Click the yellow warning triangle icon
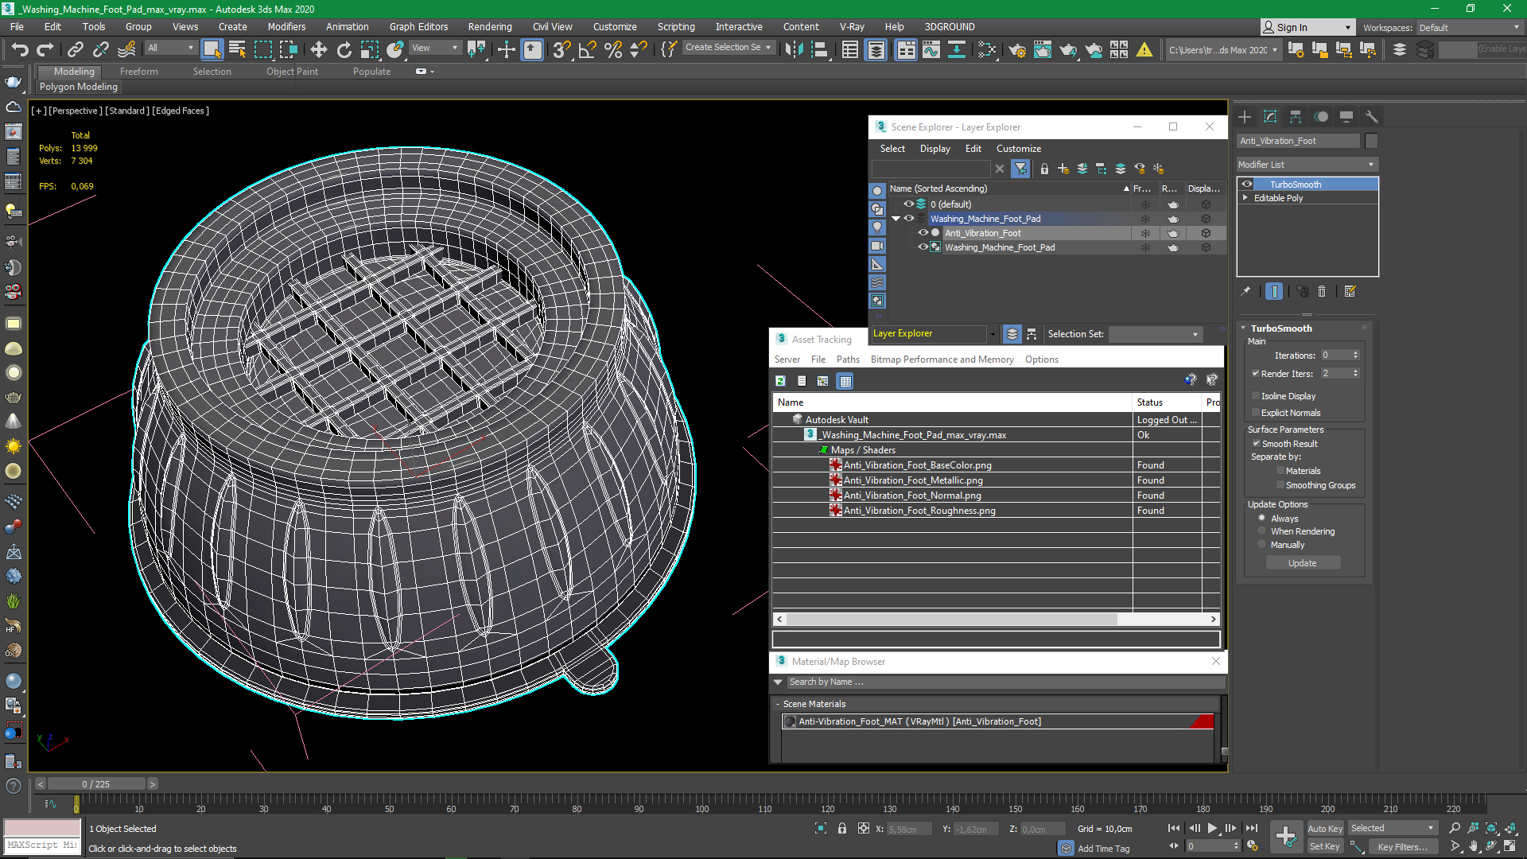Image resolution: width=1527 pixels, height=859 pixels. click(x=1144, y=50)
